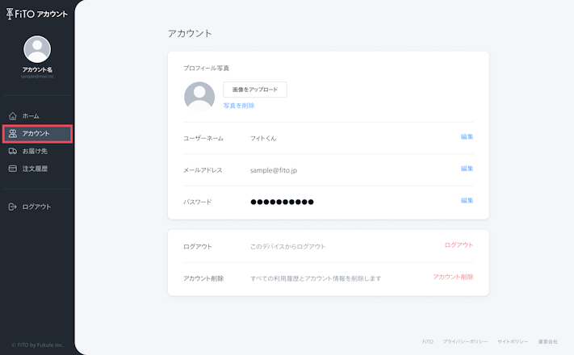Click the 画像をアップロード button
The height and width of the screenshot is (355, 574).
coord(255,90)
